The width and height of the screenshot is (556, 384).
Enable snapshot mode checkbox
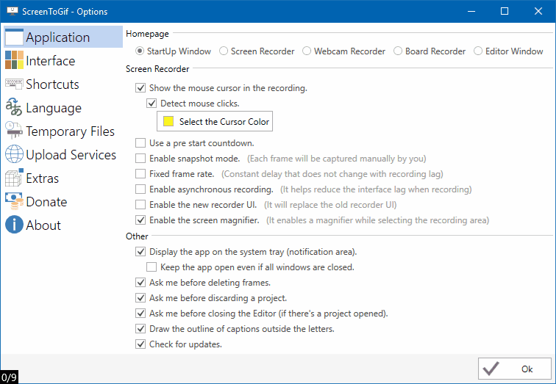coord(140,159)
